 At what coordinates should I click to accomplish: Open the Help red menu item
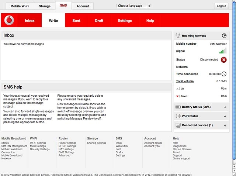coord(150,20)
